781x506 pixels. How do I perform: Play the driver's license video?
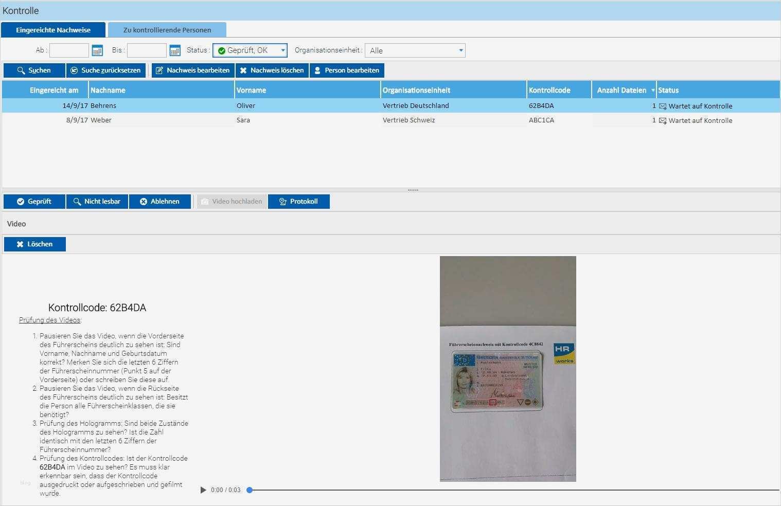[x=203, y=490]
